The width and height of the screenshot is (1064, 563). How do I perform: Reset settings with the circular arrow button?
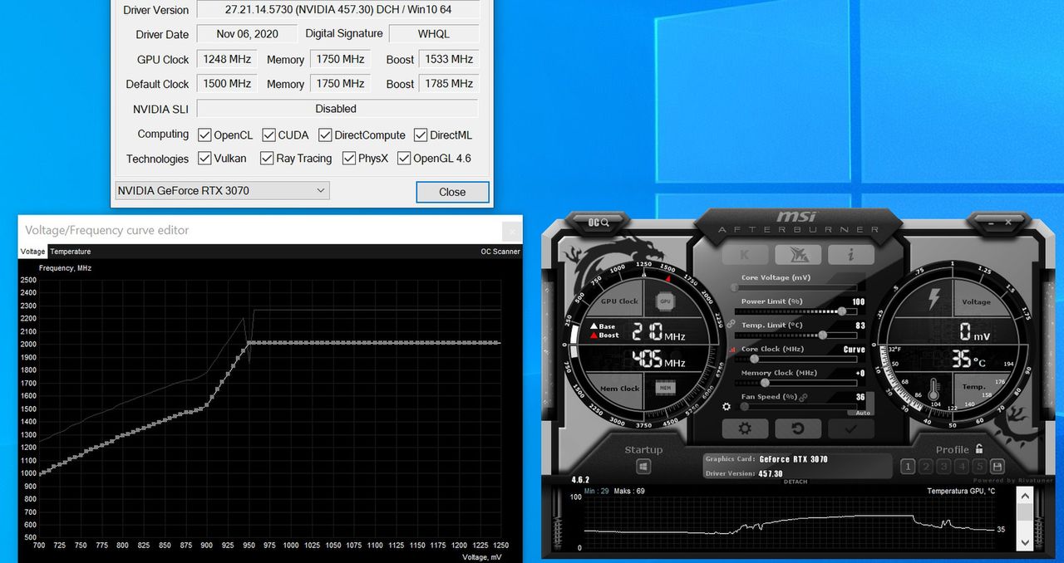tap(798, 428)
